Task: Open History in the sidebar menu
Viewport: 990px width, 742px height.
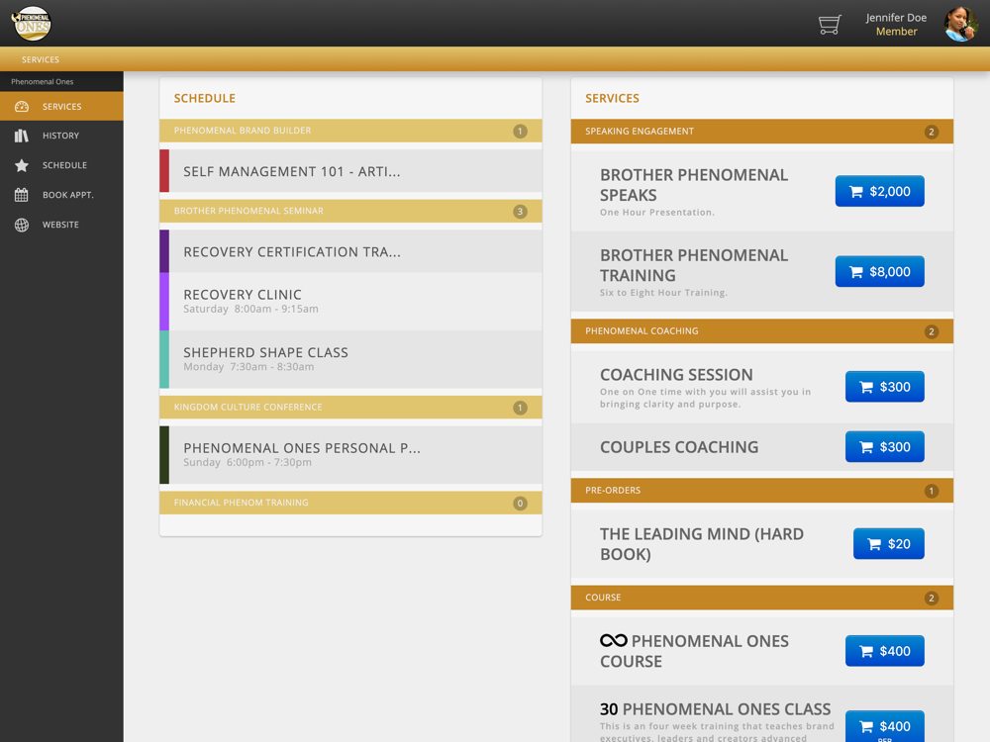Action: (61, 136)
